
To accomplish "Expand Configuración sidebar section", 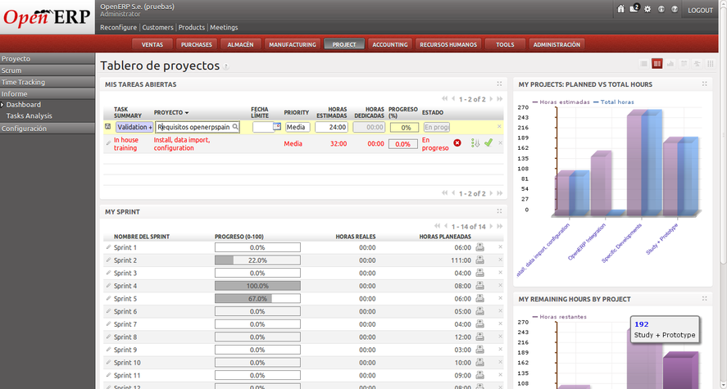I will (x=48, y=129).
